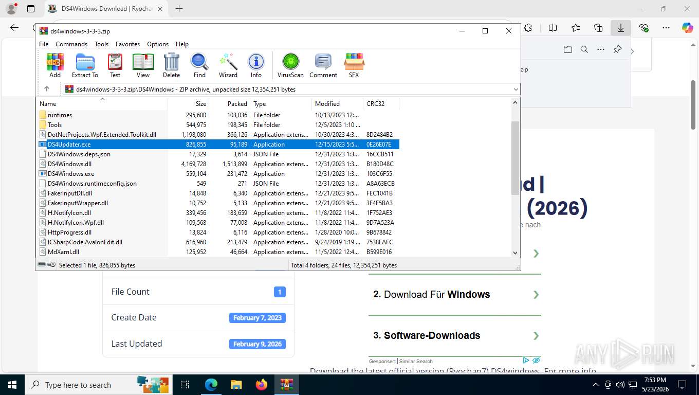
Task: Select DS4Windows.dll file
Action: (218, 164)
